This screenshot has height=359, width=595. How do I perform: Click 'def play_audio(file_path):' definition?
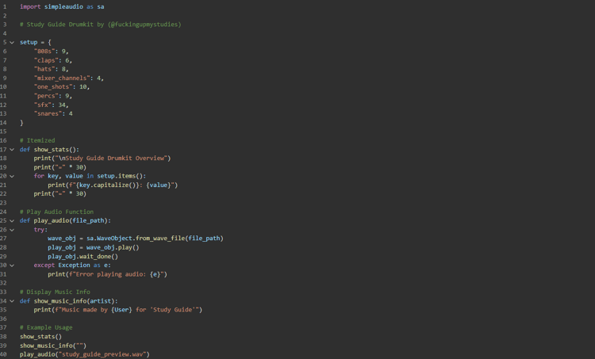65,220
